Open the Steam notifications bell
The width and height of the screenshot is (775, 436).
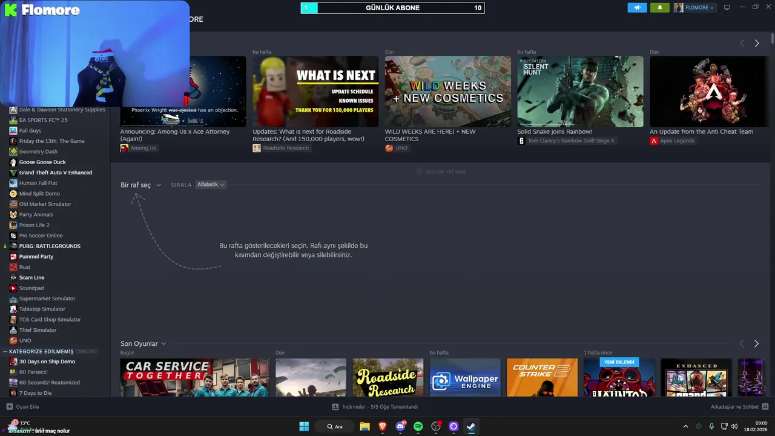point(660,8)
